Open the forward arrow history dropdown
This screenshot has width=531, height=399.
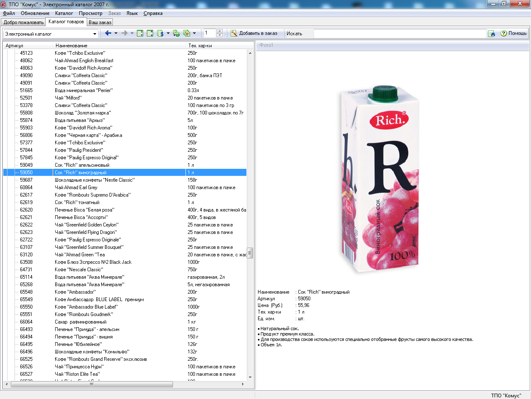(x=132, y=33)
